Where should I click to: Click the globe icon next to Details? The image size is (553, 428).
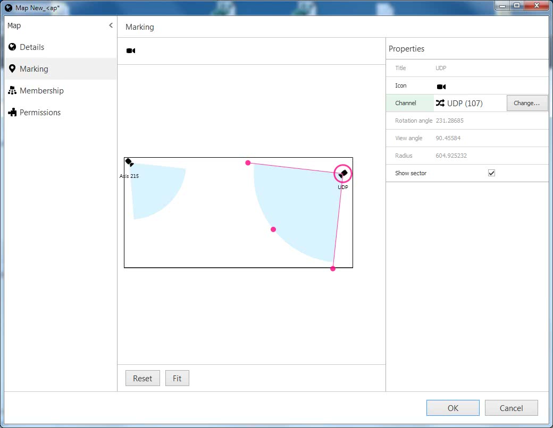(12, 47)
